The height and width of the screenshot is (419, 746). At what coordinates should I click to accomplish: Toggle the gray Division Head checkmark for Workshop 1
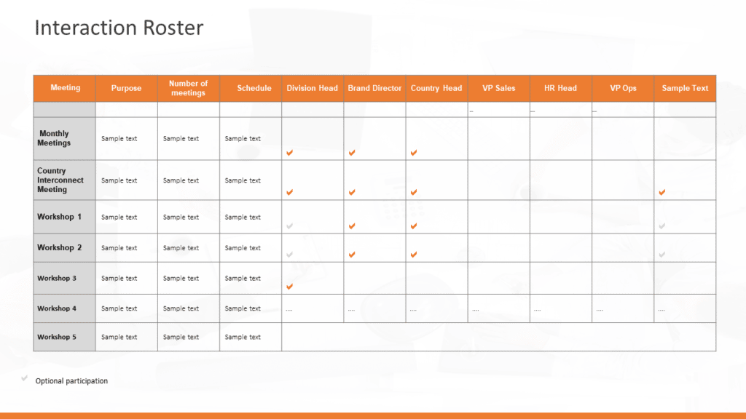(x=289, y=226)
